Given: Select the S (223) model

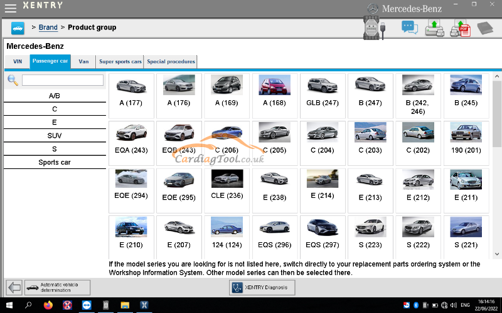Looking at the screenshot, I should pyautogui.click(x=370, y=237).
